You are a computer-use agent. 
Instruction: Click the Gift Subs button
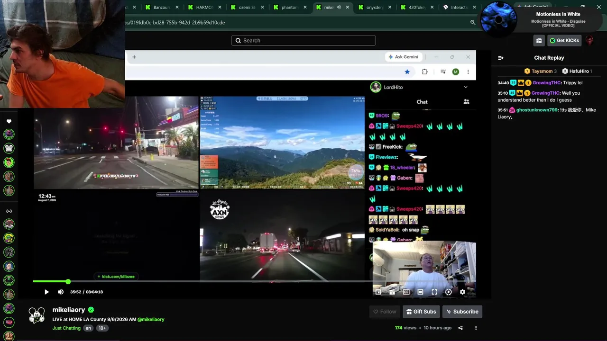pyautogui.click(x=421, y=312)
